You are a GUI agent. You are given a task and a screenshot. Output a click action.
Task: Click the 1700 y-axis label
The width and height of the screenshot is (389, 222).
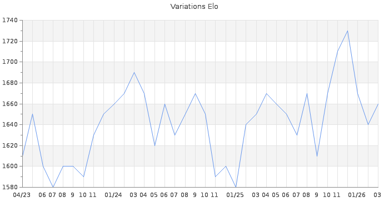pyautogui.click(x=10, y=62)
